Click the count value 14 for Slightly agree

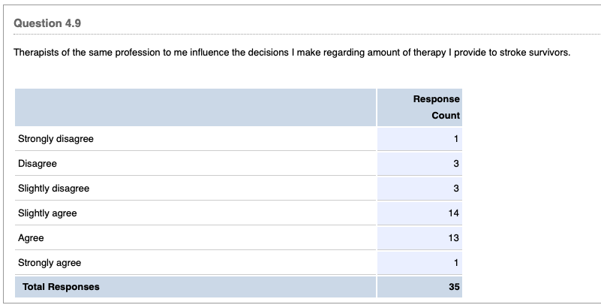453,213
